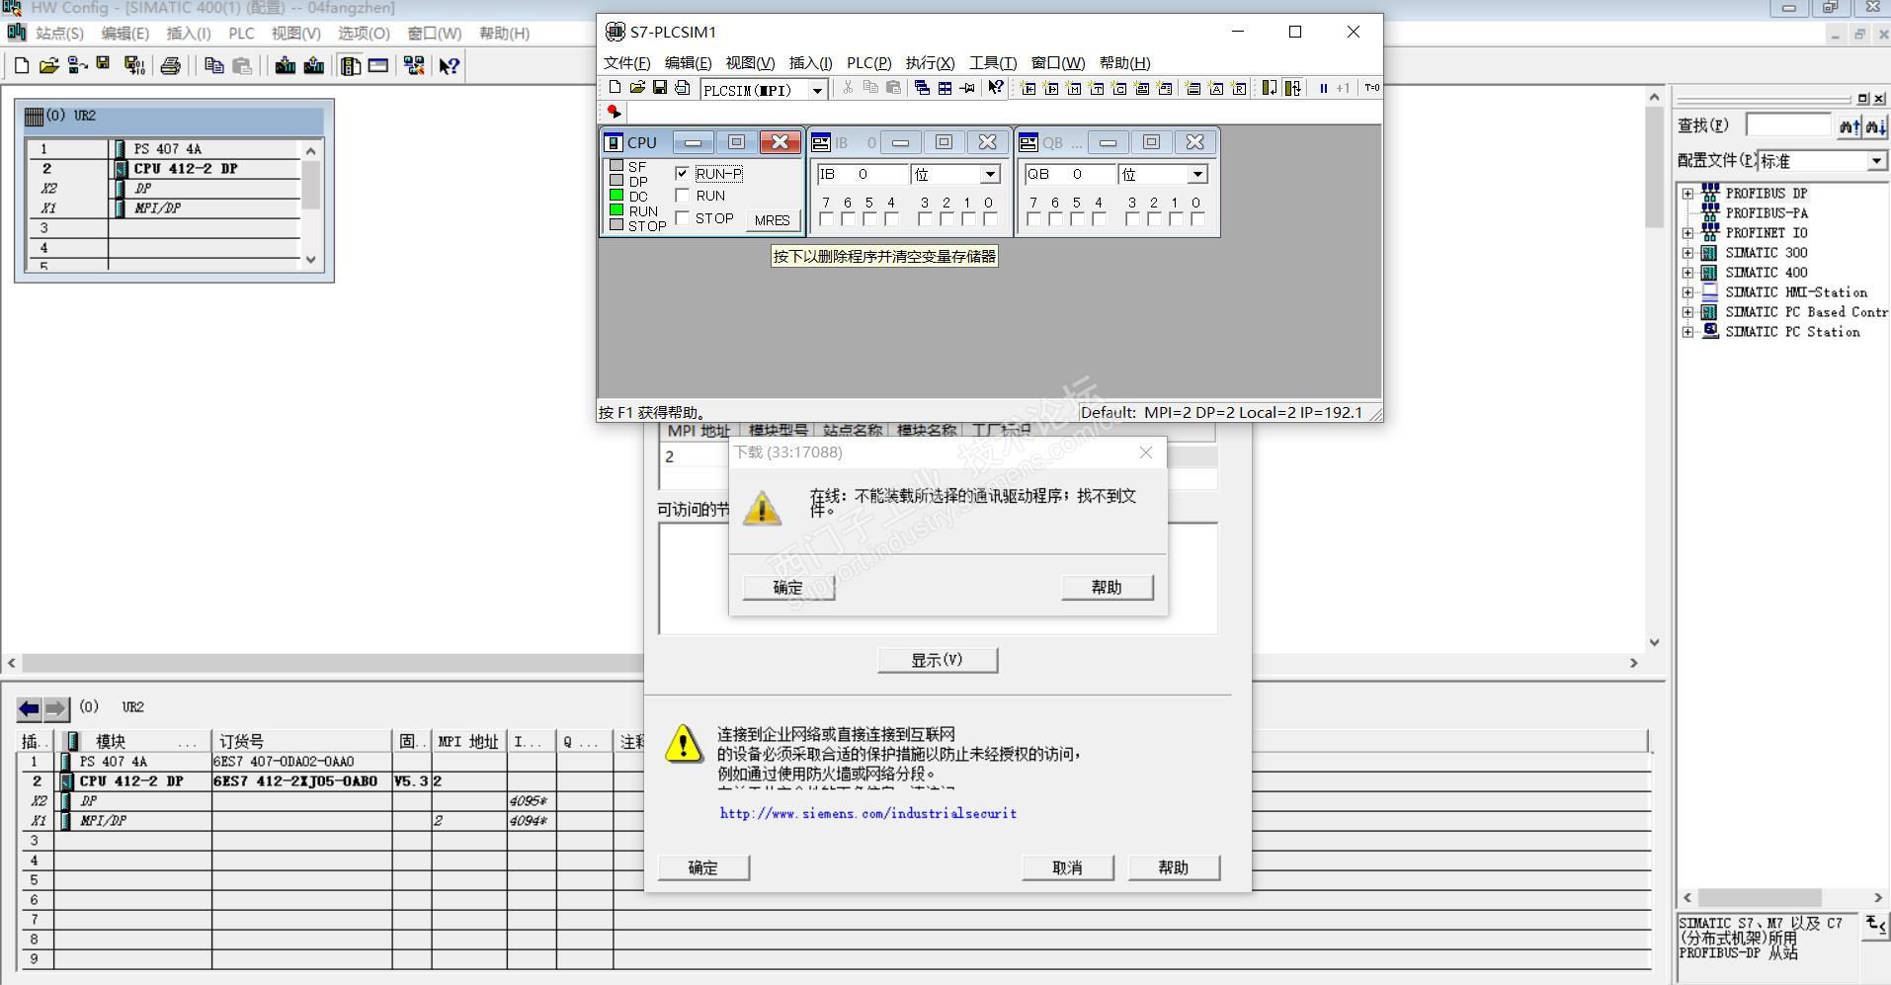Toggle bit 4 checkbox in IB window
The height and width of the screenshot is (985, 1891).
(x=891, y=219)
